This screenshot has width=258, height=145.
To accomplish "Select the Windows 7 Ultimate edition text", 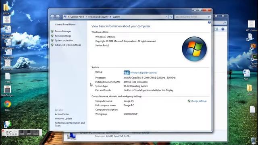I will click(x=105, y=37).
